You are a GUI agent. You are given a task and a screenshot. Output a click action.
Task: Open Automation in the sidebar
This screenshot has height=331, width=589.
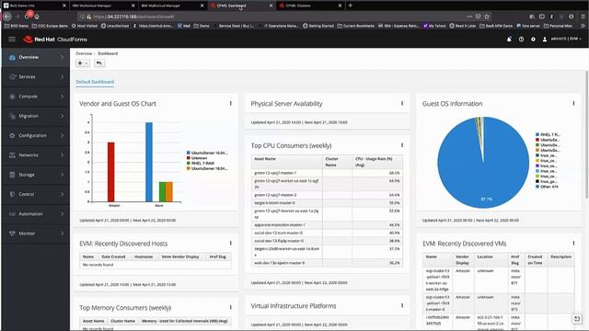pyautogui.click(x=36, y=213)
